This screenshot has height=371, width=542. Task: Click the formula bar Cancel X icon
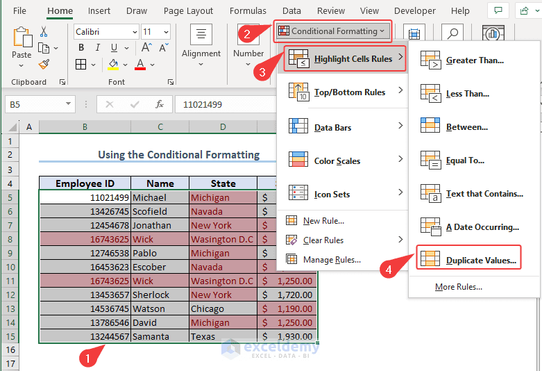pyautogui.click(x=110, y=104)
